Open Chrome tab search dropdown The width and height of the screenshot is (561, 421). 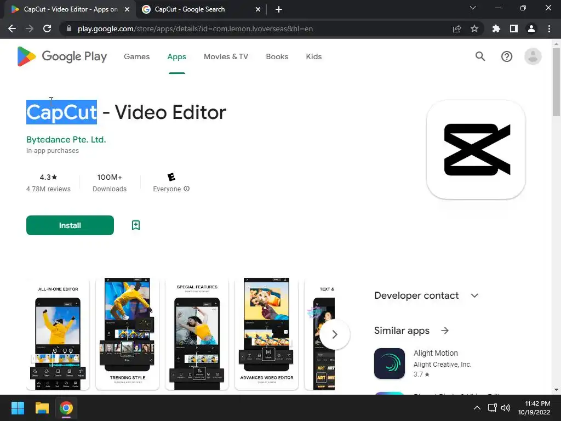tap(473, 8)
